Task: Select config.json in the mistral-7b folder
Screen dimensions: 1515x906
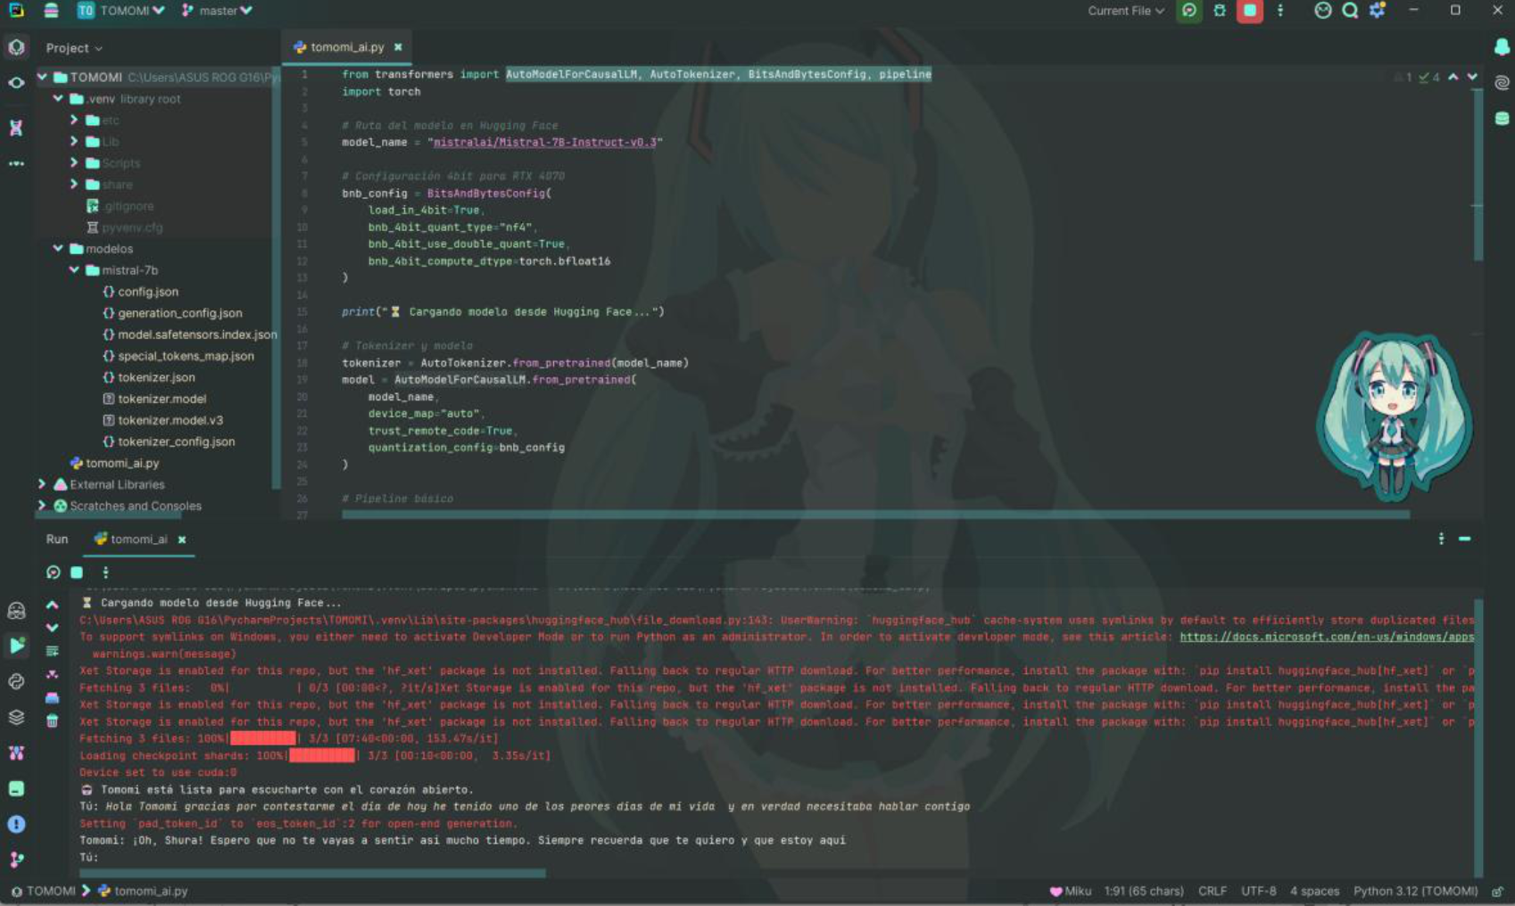Action: 140,292
